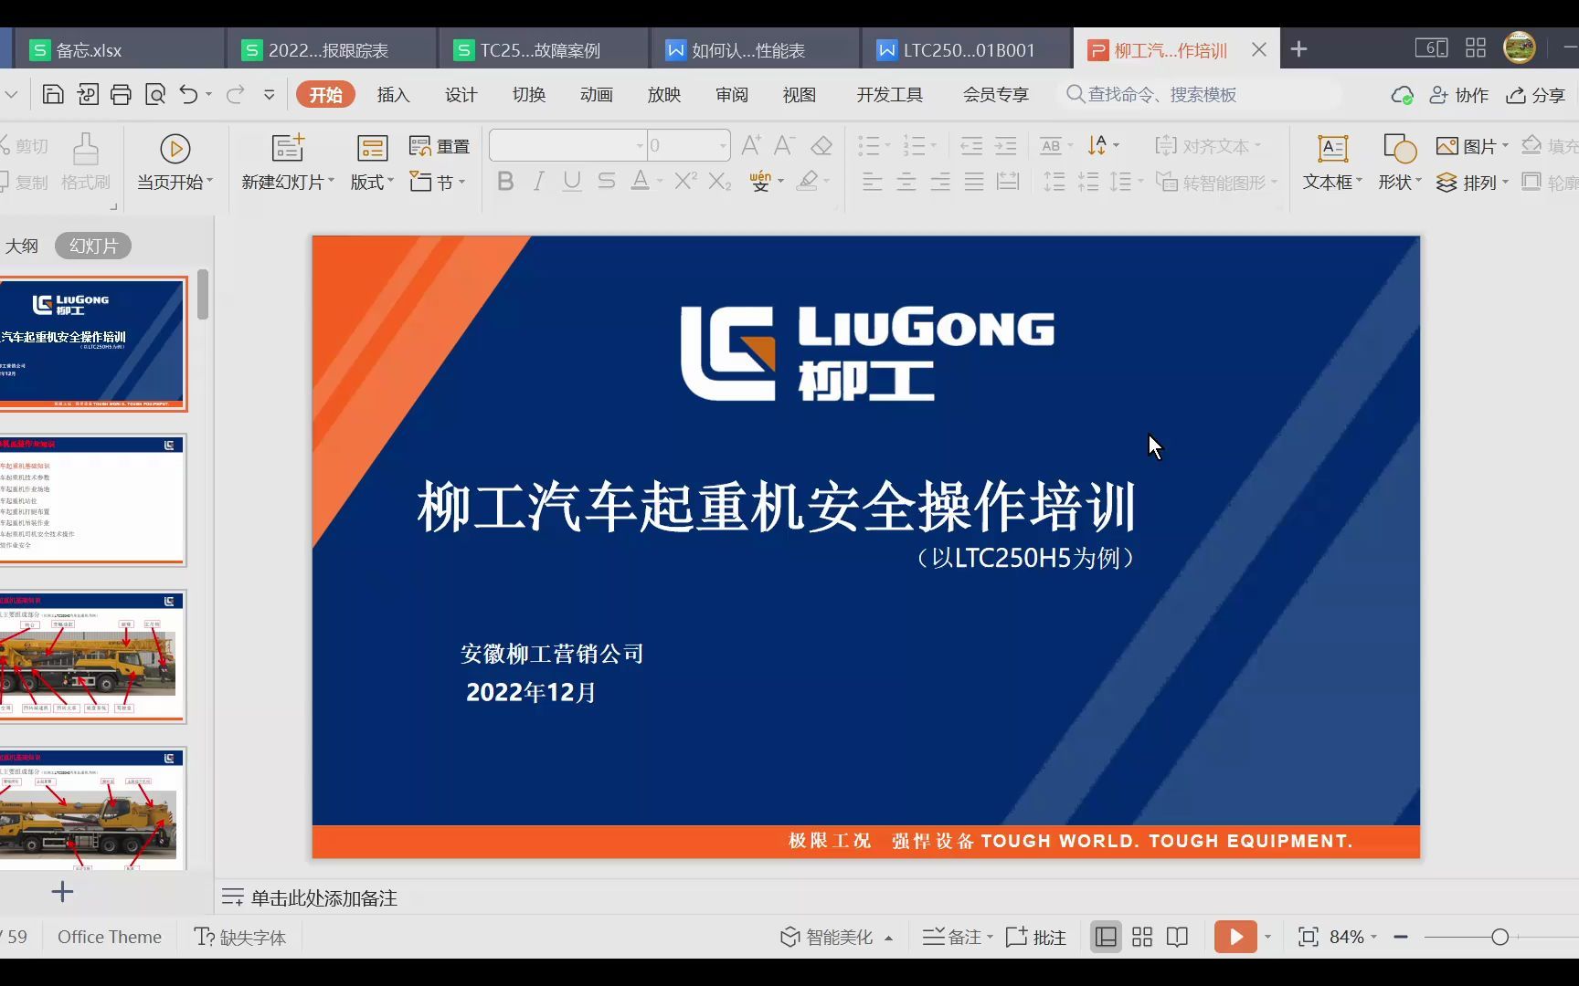The image size is (1579, 986).
Task: Select slide 3 thumbnail with crane diagram
Action: click(91, 656)
